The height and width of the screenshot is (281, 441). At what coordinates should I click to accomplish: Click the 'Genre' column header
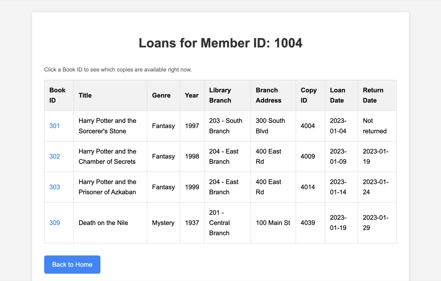163,95
